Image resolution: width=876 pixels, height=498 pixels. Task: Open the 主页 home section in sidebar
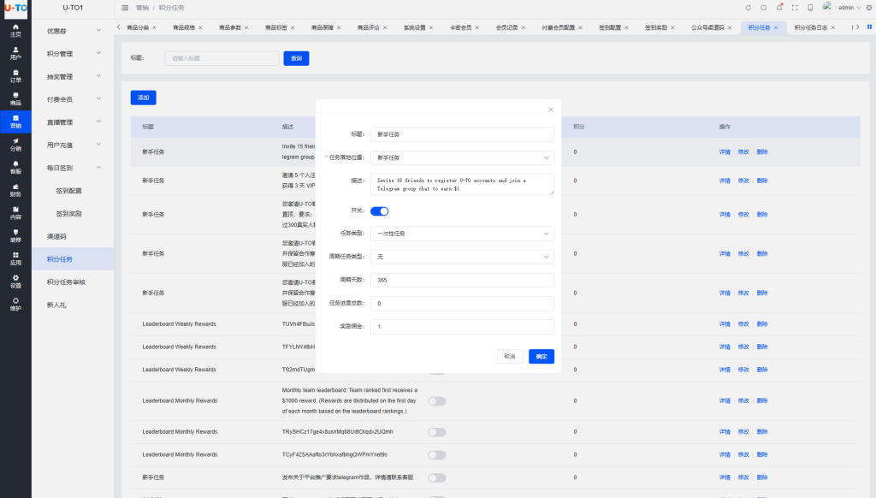point(15,30)
